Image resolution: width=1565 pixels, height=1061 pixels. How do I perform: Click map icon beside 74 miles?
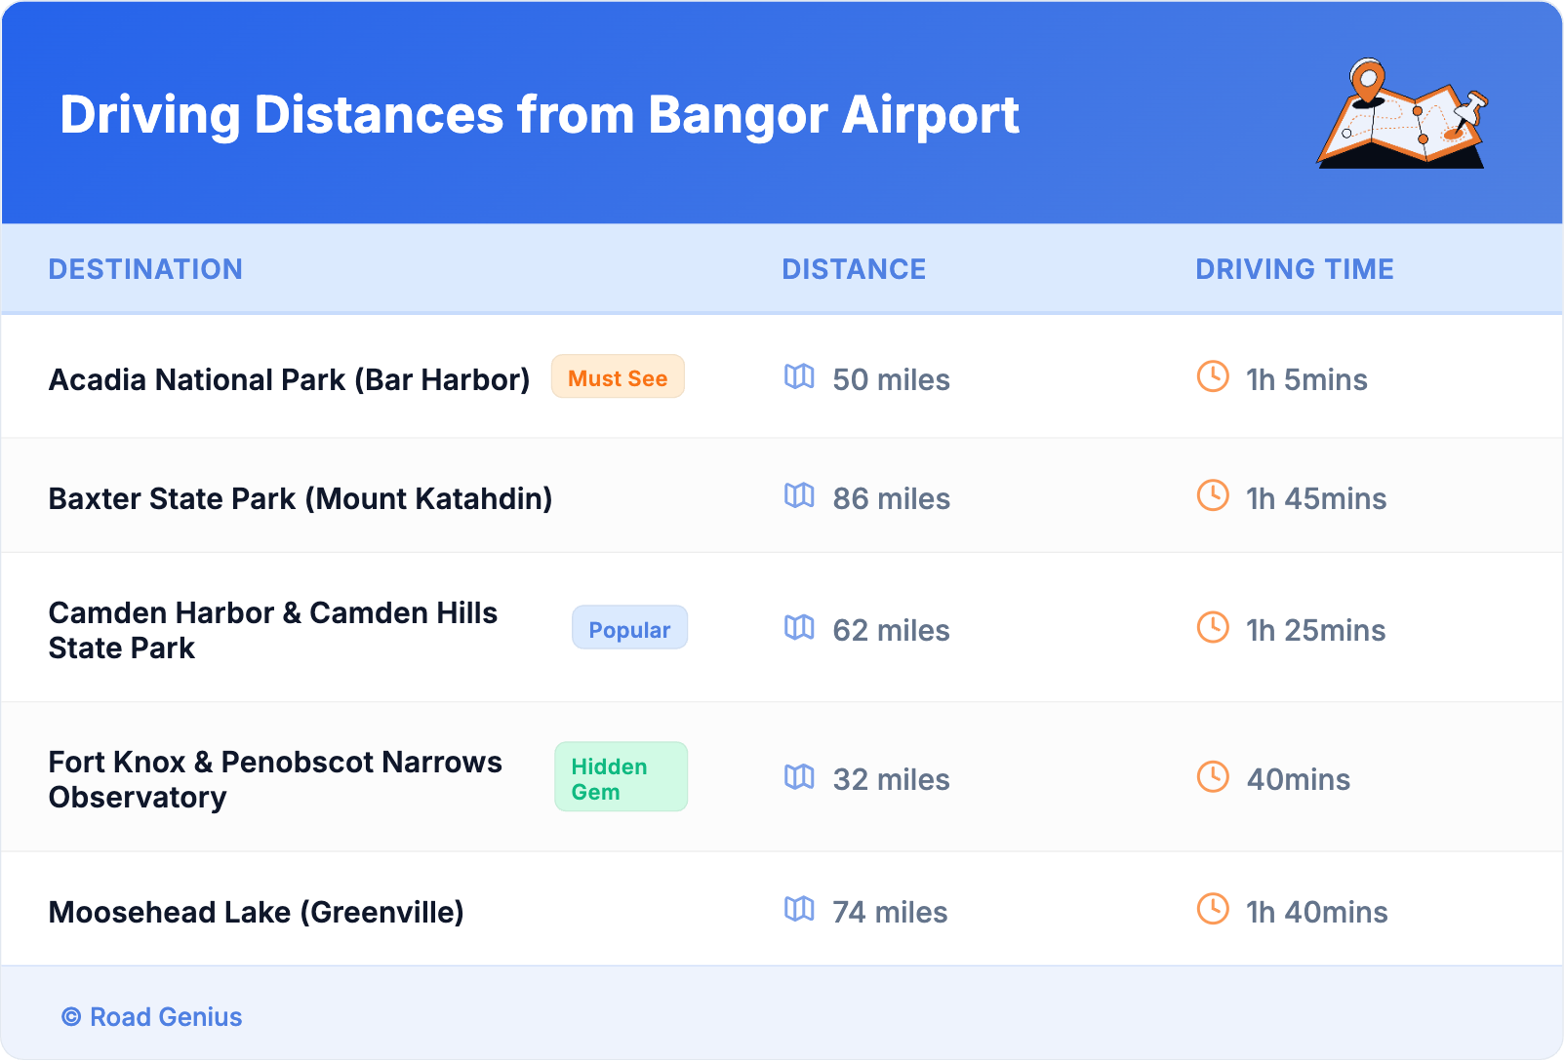799,910
